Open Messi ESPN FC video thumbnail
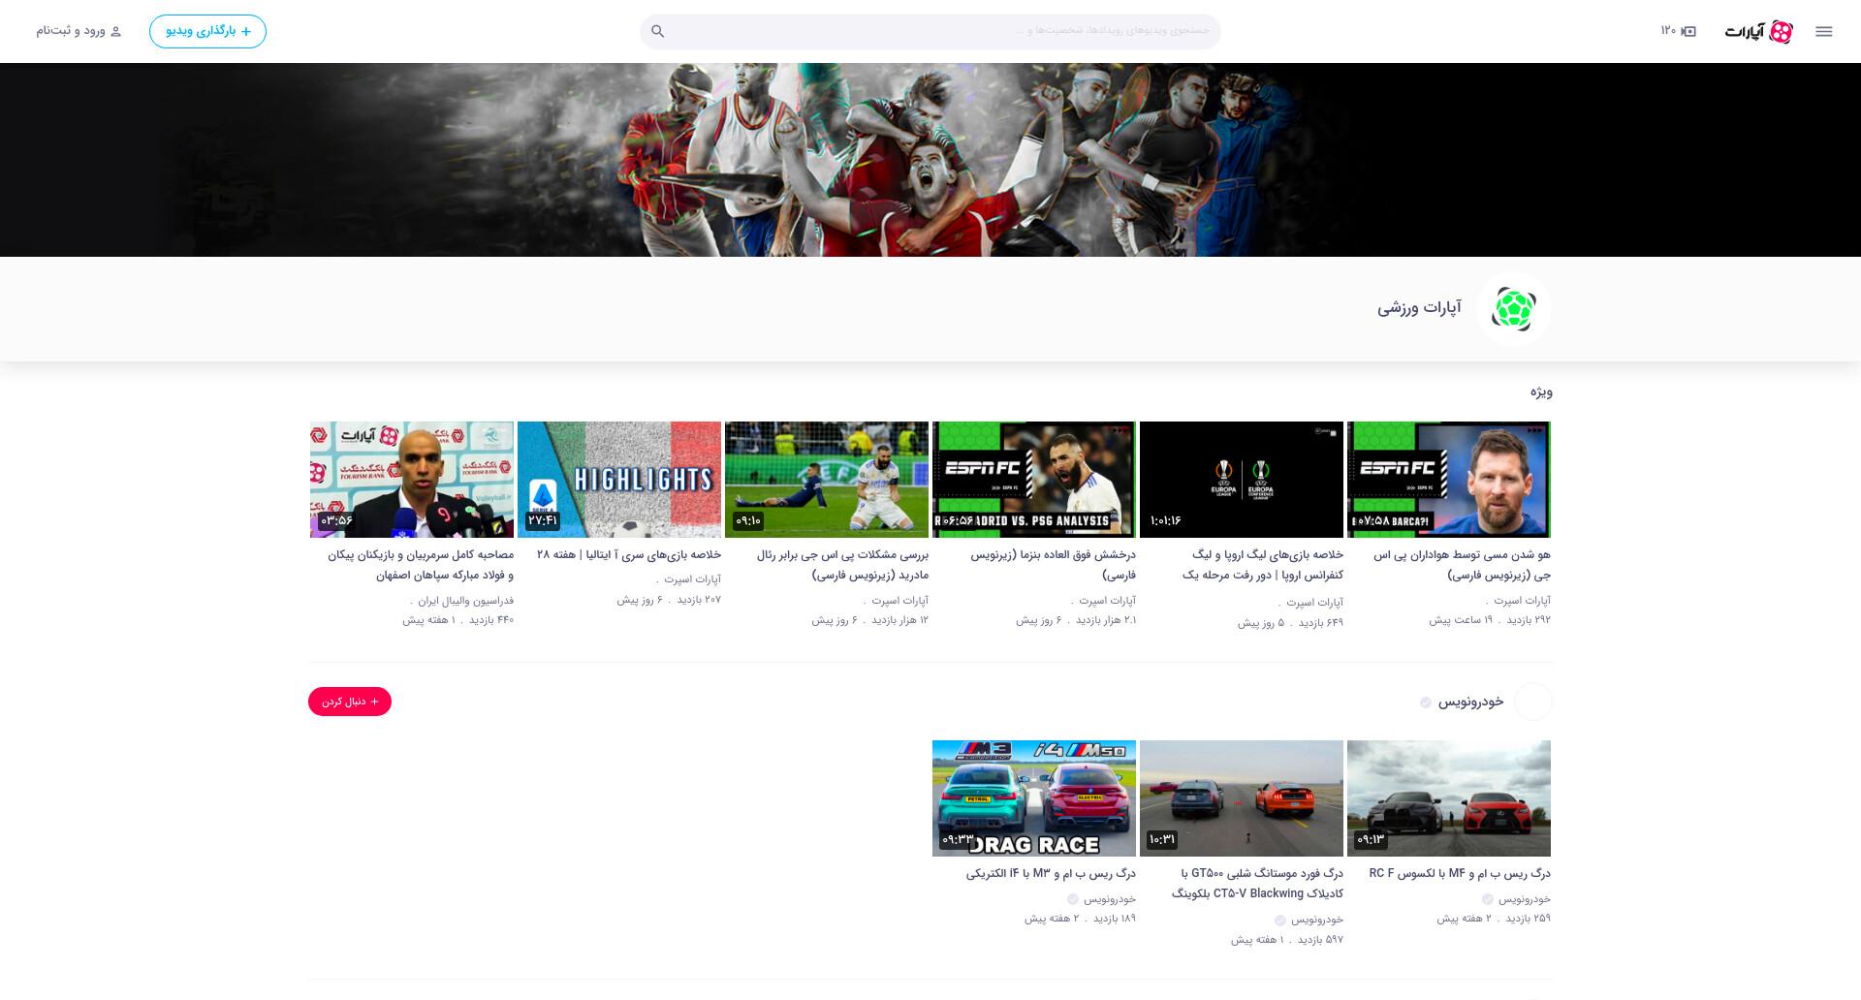The width and height of the screenshot is (1861, 1000). (x=1449, y=479)
